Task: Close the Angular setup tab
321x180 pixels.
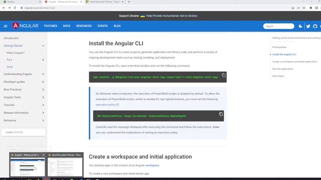Action: point(81,2)
